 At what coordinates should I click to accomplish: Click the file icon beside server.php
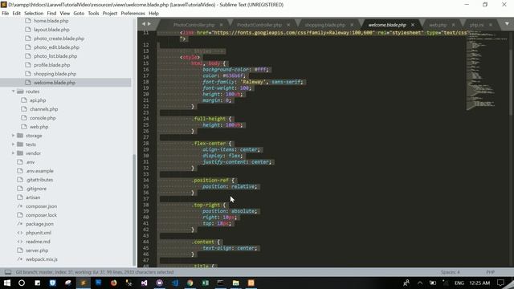[20, 250]
